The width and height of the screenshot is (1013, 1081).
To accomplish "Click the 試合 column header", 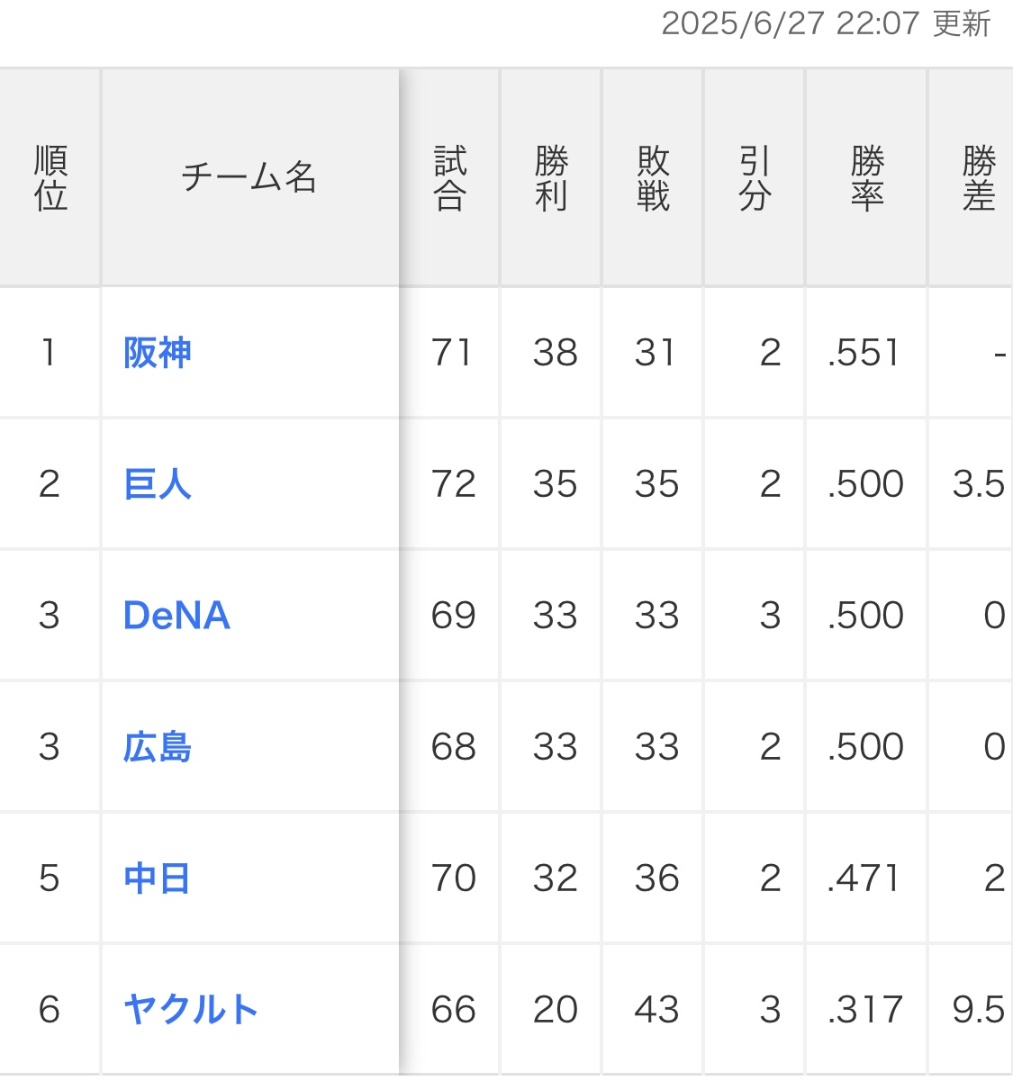I will click(x=449, y=178).
